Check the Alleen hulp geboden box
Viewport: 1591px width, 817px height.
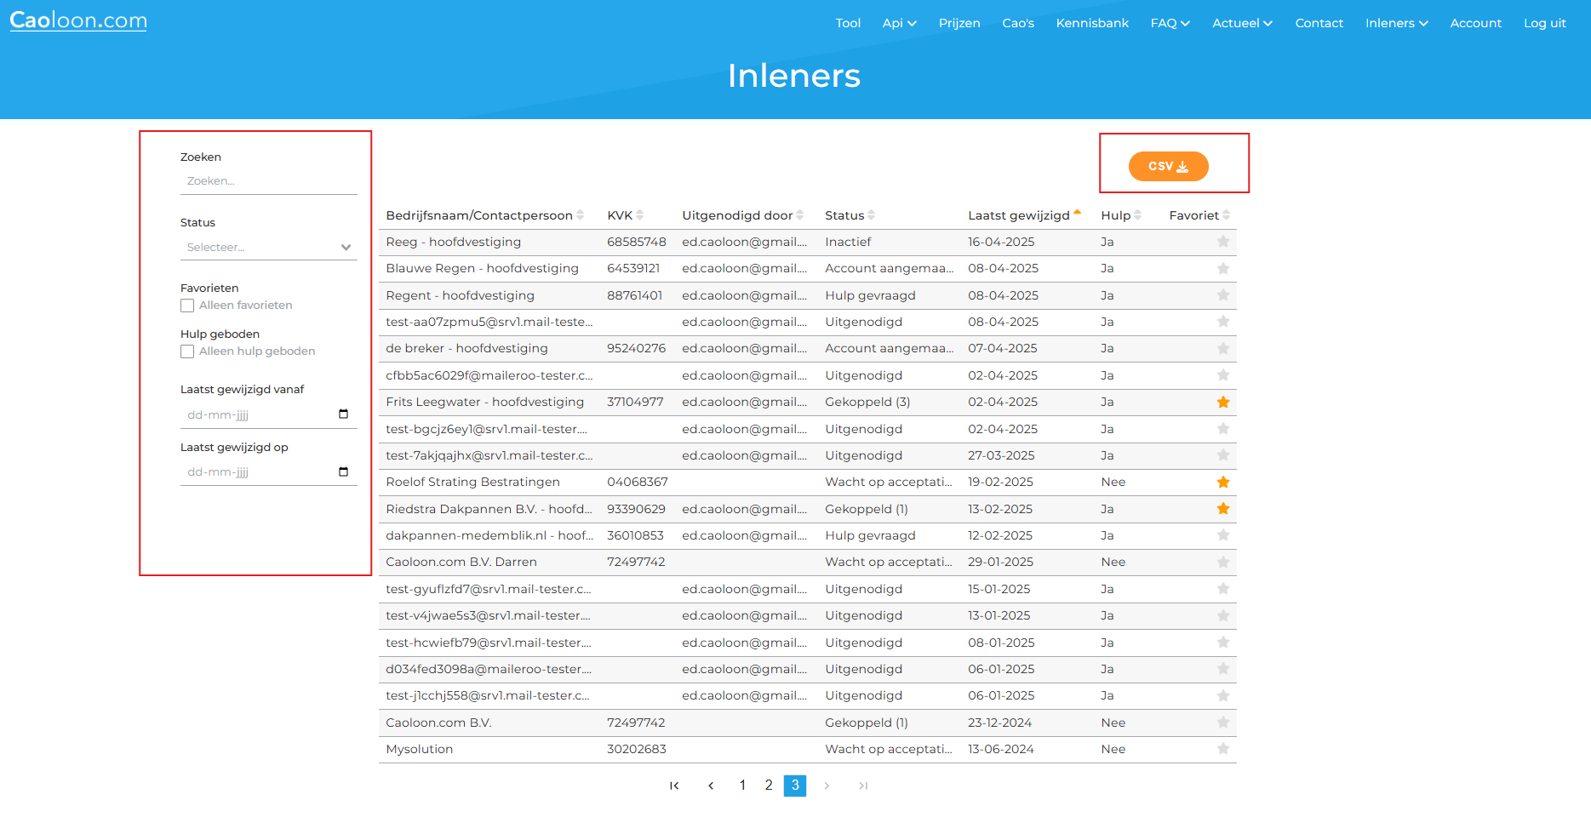click(187, 351)
